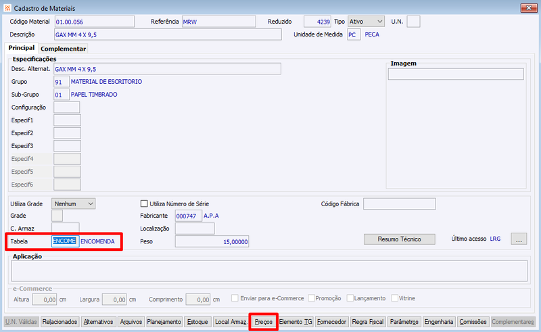Click the C. Armaz field
This screenshot has height=332, width=541.
[x=65, y=228]
